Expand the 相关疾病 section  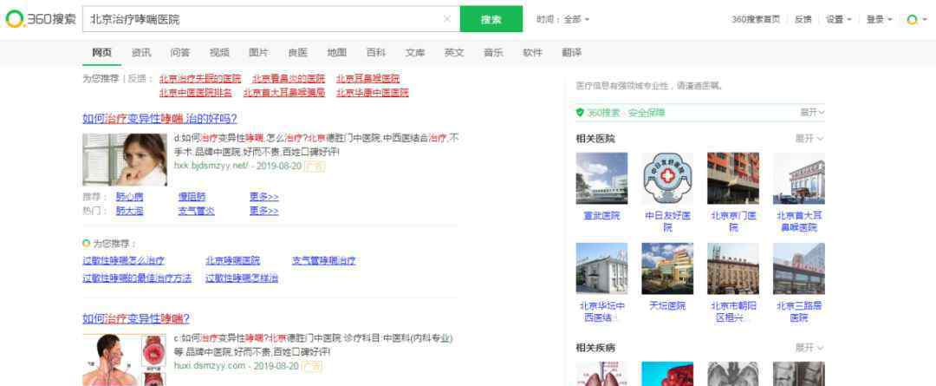click(810, 348)
